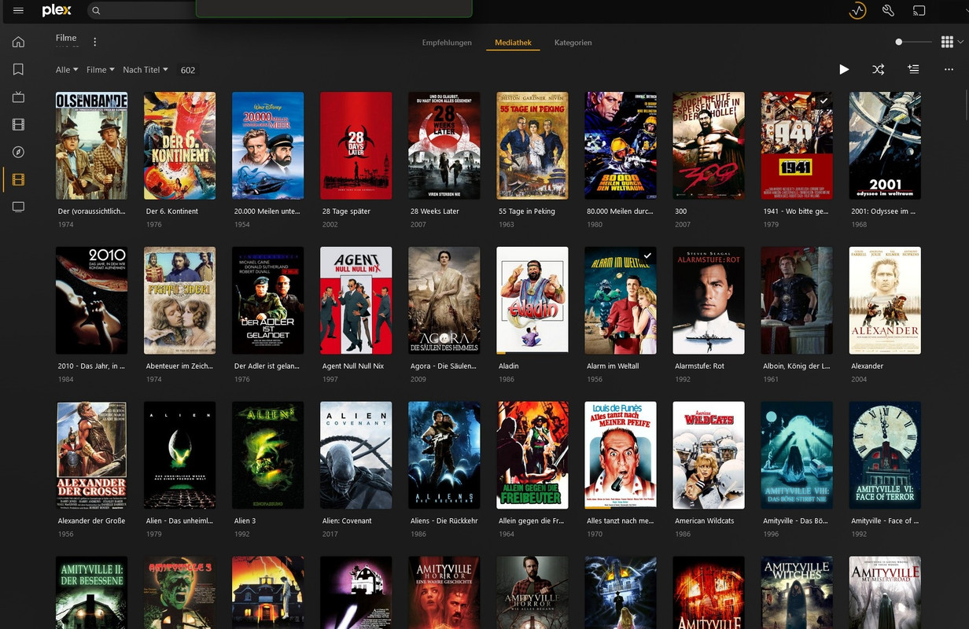Open Live TV icon in sidebar
969x629 pixels.
(18, 97)
